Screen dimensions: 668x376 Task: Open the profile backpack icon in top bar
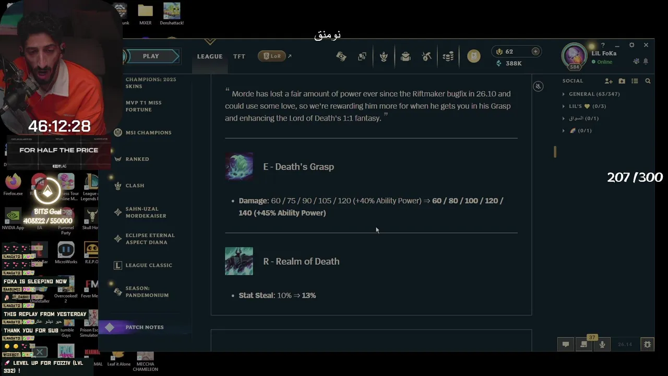[405, 56]
